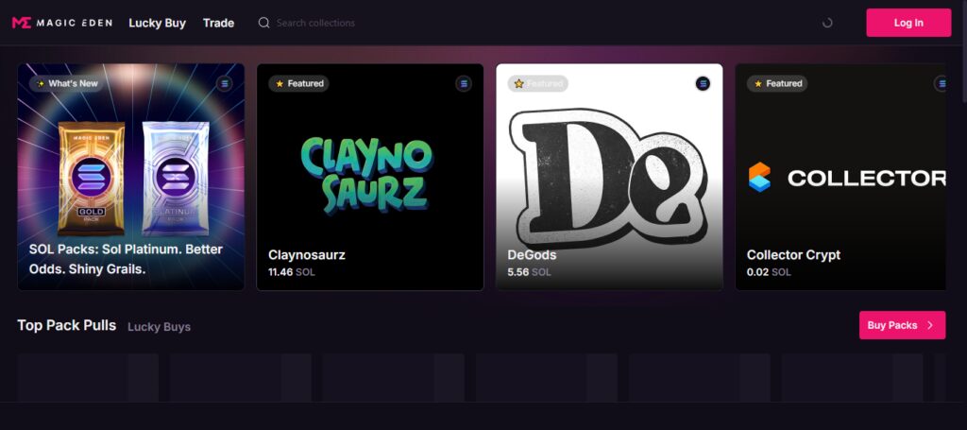
Task: Select the Top Pack Pulls tab
Action: click(67, 325)
